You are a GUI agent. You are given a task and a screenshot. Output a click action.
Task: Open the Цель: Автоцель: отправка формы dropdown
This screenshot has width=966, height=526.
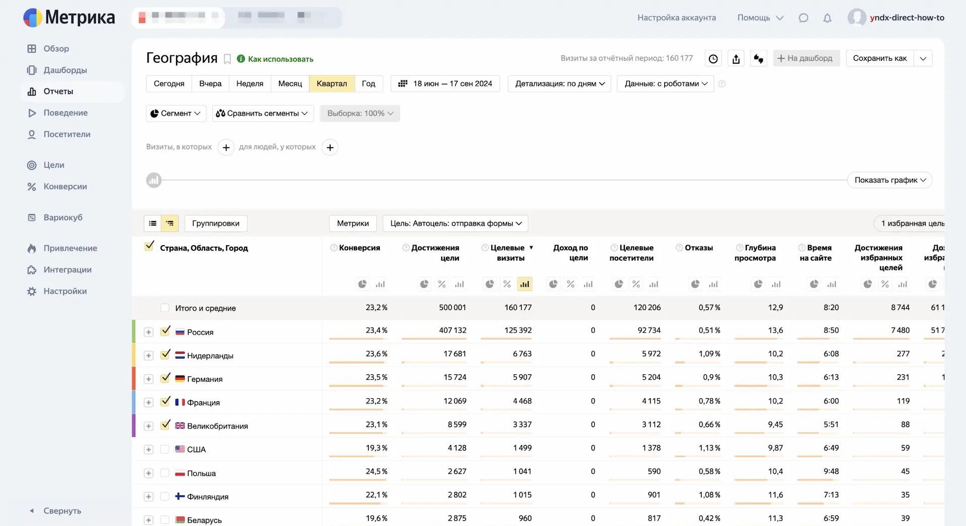pos(455,224)
